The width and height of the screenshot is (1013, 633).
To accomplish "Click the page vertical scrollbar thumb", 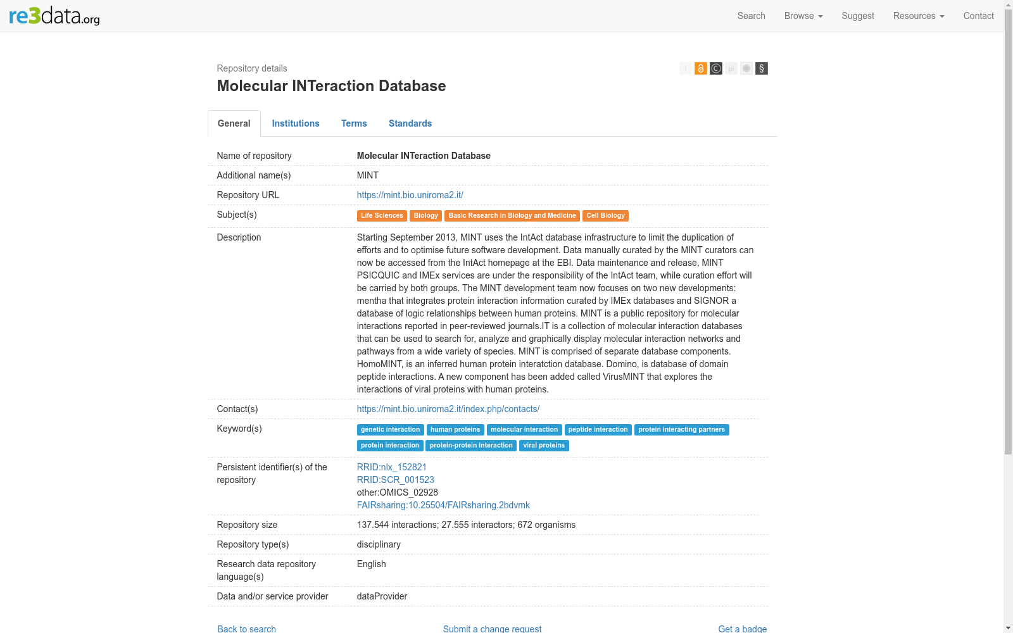I will [x=1008, y=232].
